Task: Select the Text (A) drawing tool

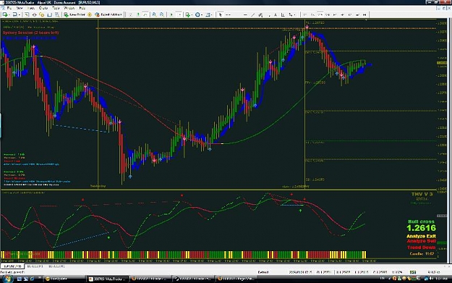Action: point(276,14)
